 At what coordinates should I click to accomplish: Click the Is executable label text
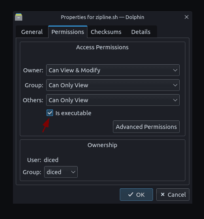pyautogui.click(x=73, y=113)
